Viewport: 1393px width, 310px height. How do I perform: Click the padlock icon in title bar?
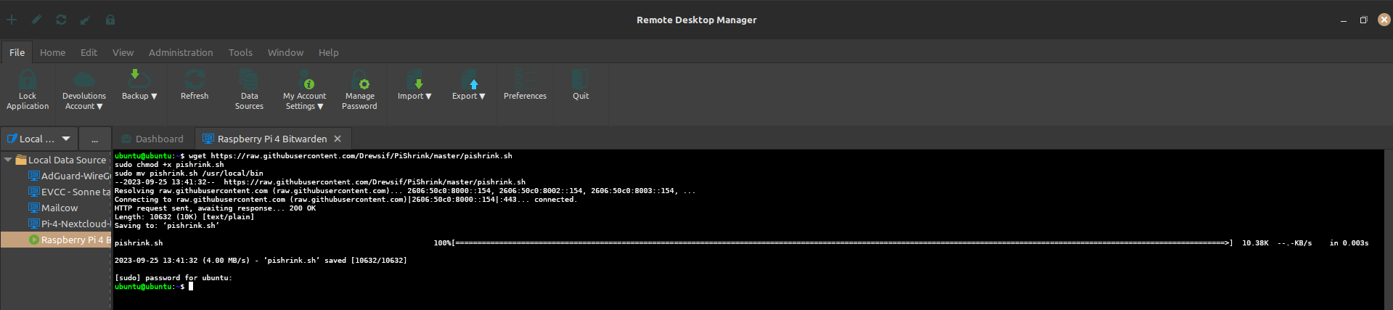tap(110, 20)
